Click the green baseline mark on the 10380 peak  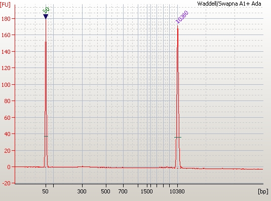point(178,137)
